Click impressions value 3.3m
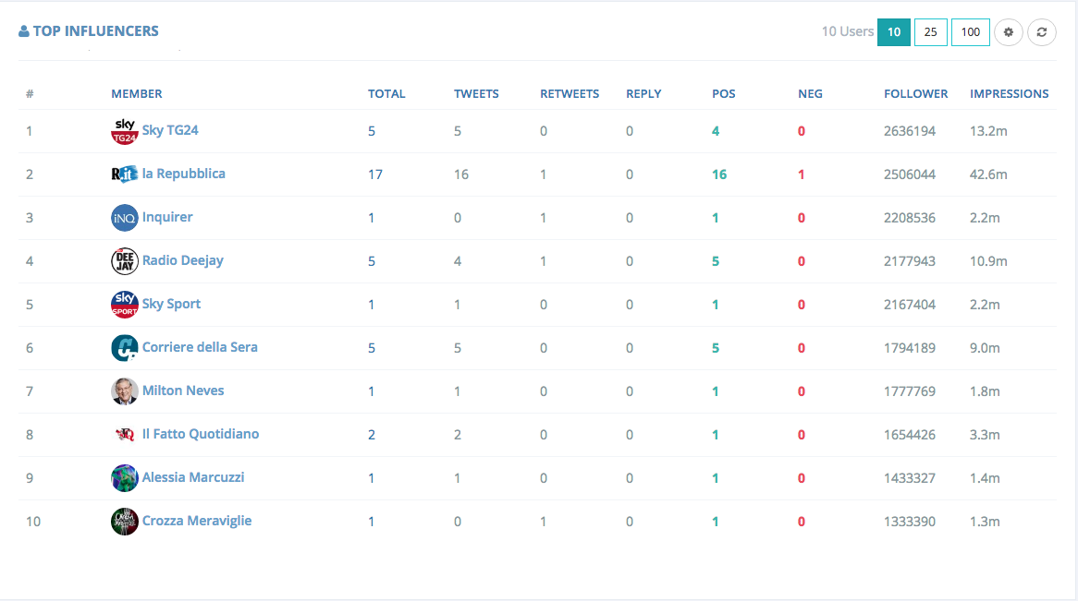This screenshot has width=1078, height=601. [985, 435]
